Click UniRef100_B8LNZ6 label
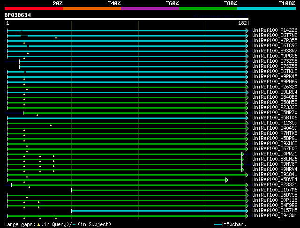The height and width of the screenshot is (228, 300). click(275, 159)
